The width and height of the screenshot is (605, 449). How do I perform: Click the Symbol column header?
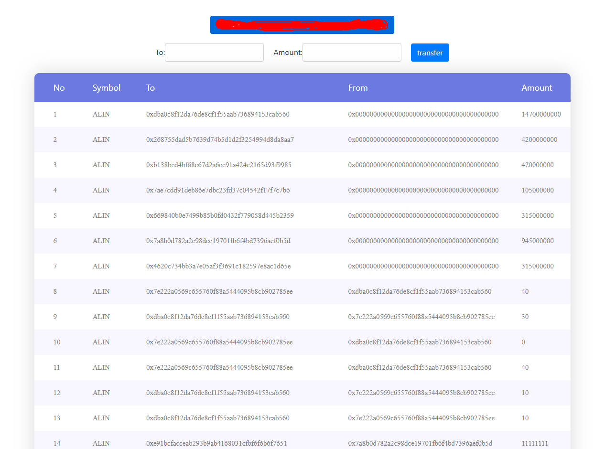click(106, 88)
